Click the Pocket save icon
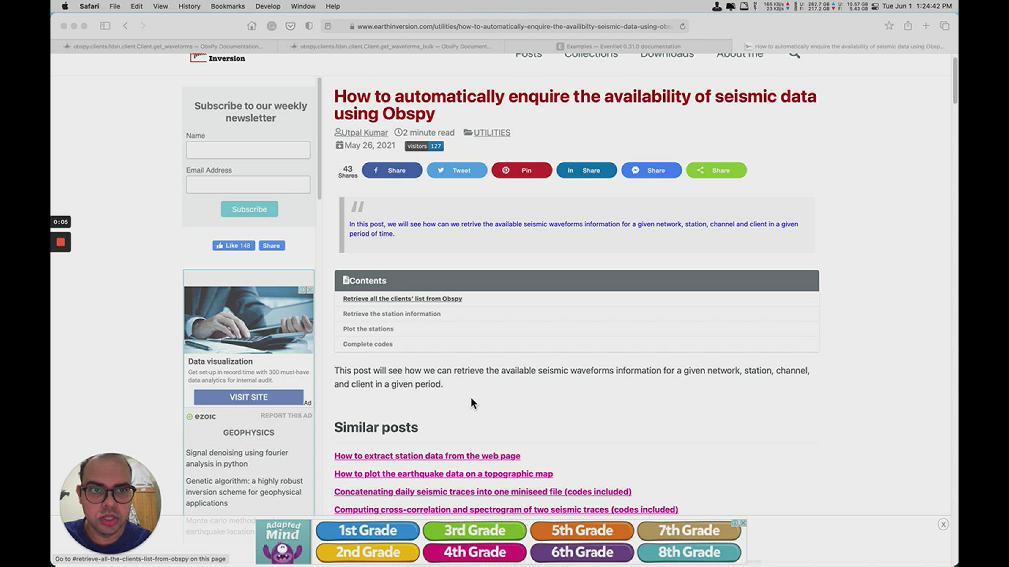 coord(290,26)
